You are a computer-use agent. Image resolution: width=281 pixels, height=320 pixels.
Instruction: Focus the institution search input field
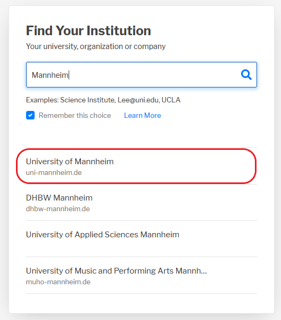click(142, 75)
